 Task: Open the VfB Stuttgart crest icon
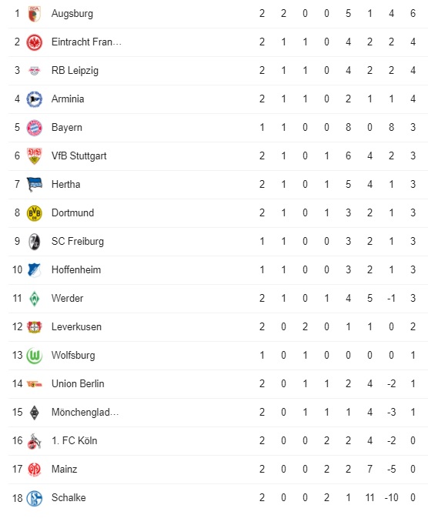point(34,156)
